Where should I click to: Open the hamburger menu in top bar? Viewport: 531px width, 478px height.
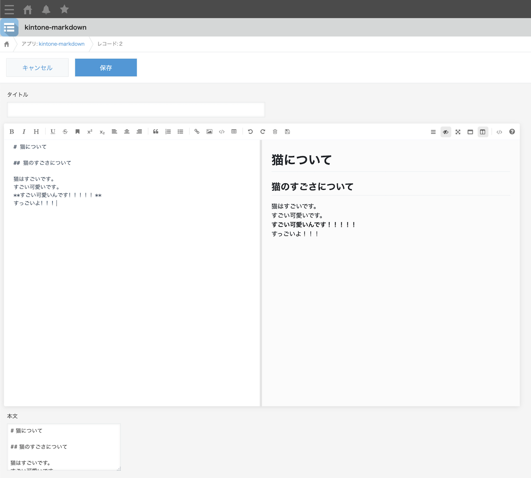9,9
